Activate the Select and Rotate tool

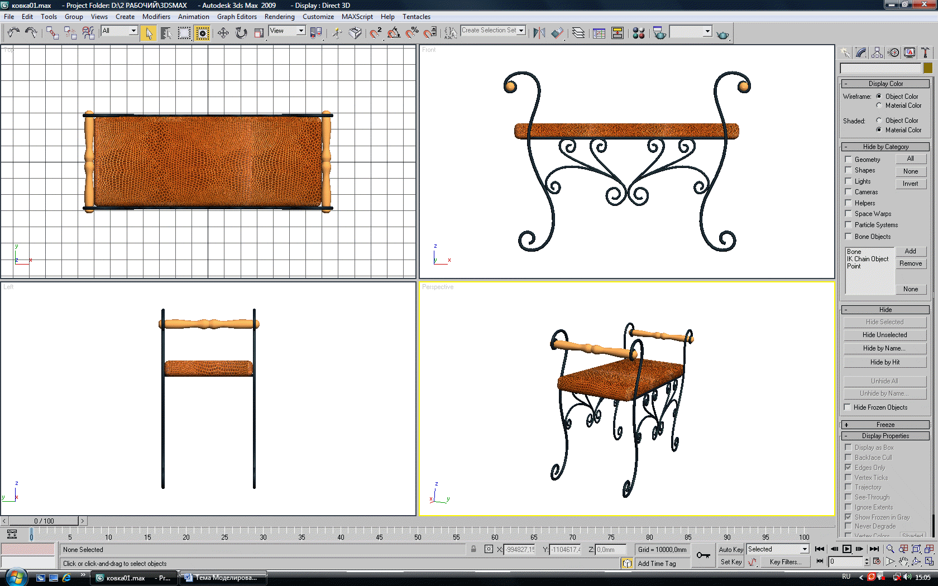coord(241,33)
